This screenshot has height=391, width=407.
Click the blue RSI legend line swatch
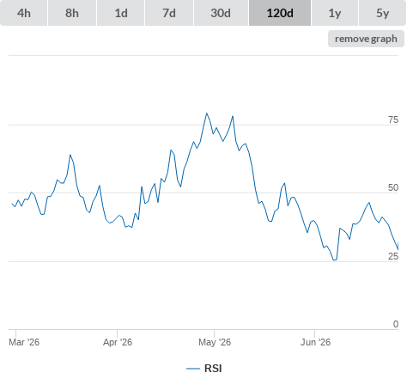(x=193, y=369)
